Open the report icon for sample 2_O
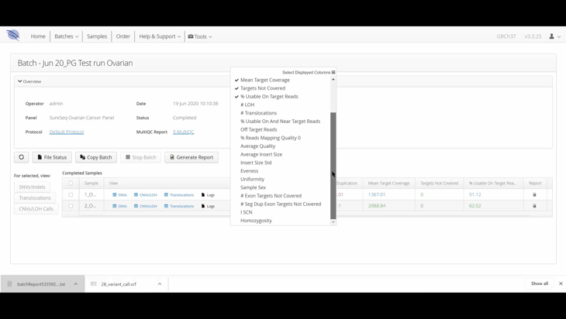The width and height of the screenshot is (566, 319). [x=534, y=206]
